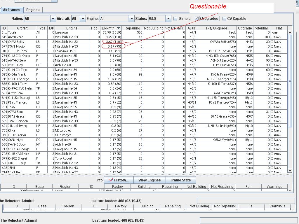Select the J7W1 Shinden row

[x=144, y=121]
